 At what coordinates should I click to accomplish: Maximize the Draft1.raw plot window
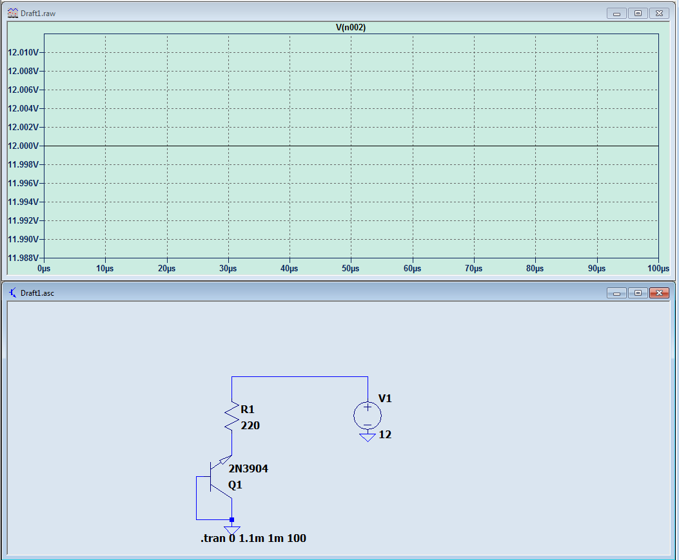pos(638,14)
